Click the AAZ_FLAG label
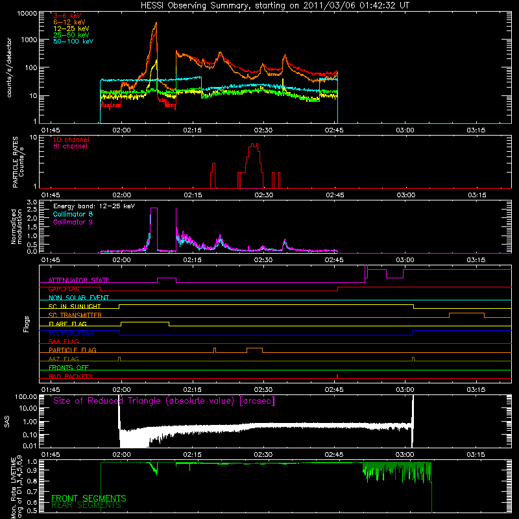 point(64,359)
